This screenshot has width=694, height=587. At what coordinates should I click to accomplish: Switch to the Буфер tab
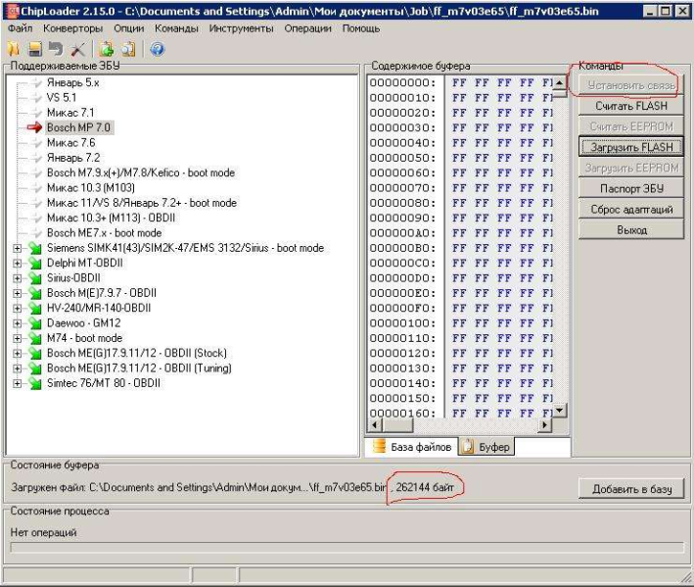tap(486, 447)
